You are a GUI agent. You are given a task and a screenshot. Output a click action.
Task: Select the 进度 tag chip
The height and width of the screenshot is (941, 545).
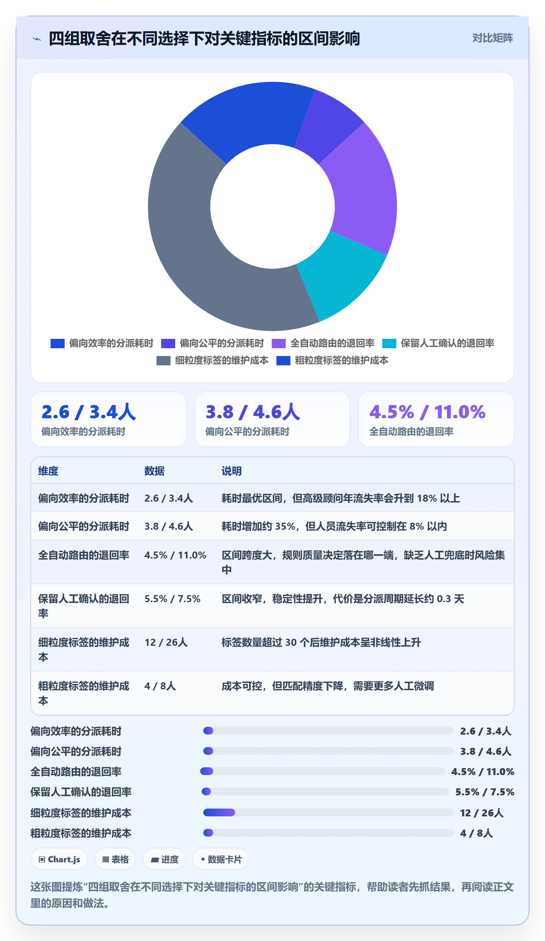[x=164, y=859]
